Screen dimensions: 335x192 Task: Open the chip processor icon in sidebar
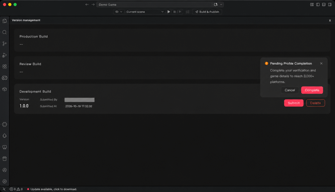click(x=4, y=124)
